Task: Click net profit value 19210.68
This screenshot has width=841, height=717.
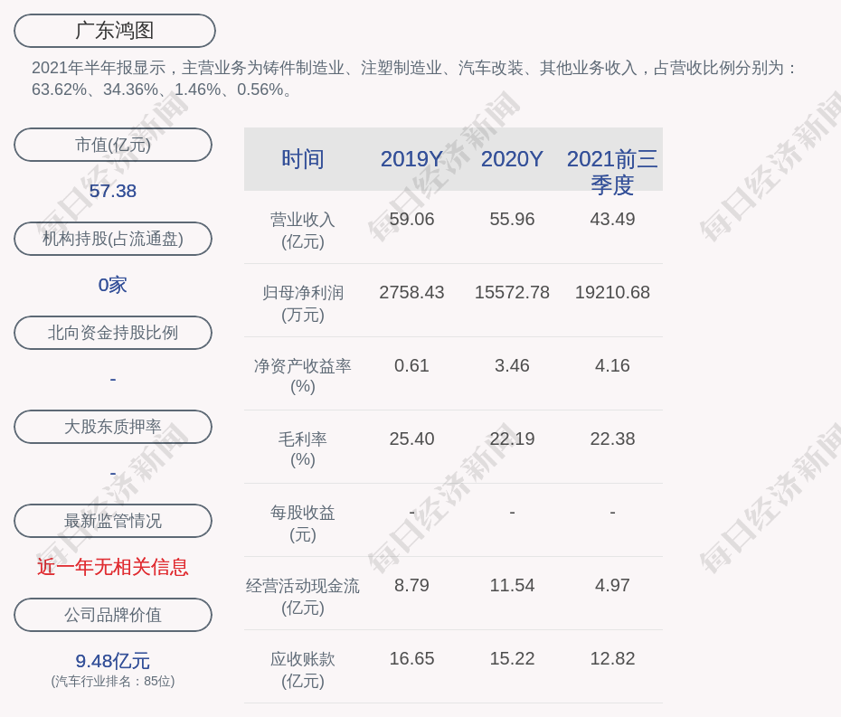Action: point(612,292)
